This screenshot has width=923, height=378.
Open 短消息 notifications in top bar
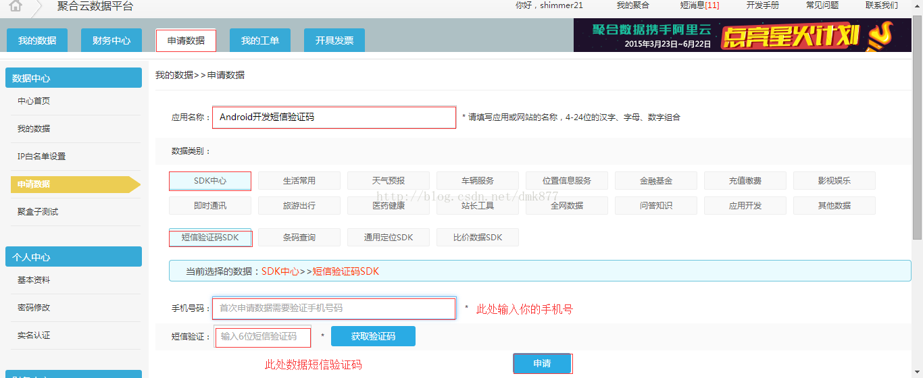point(699,5)
